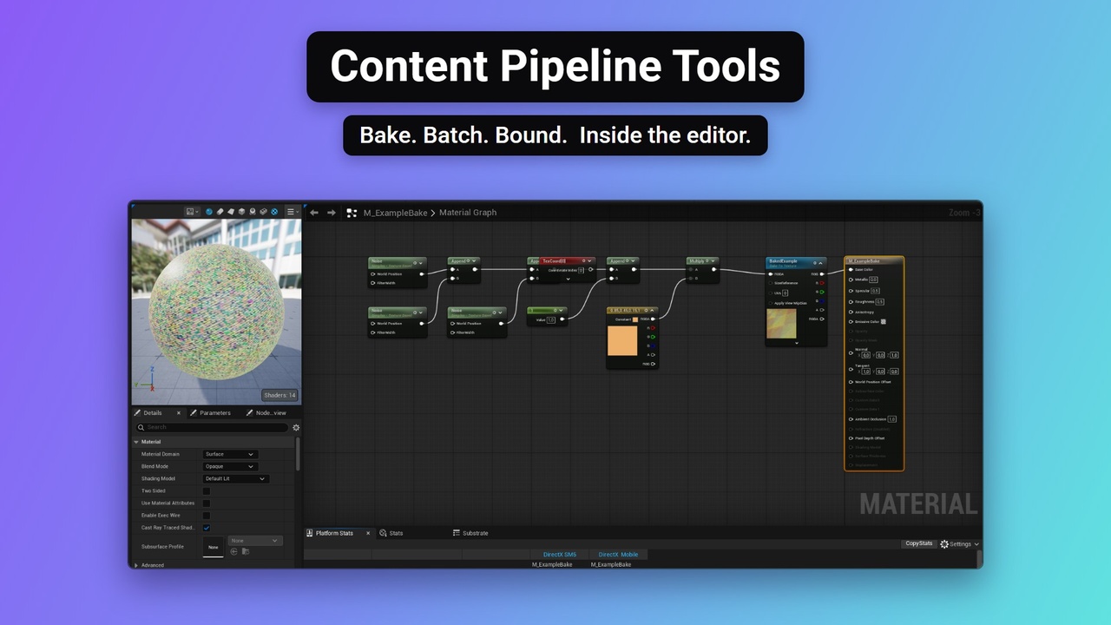1111x625 pixels.
Task: Click the navigate forward arrow
Action: [331, 212]
